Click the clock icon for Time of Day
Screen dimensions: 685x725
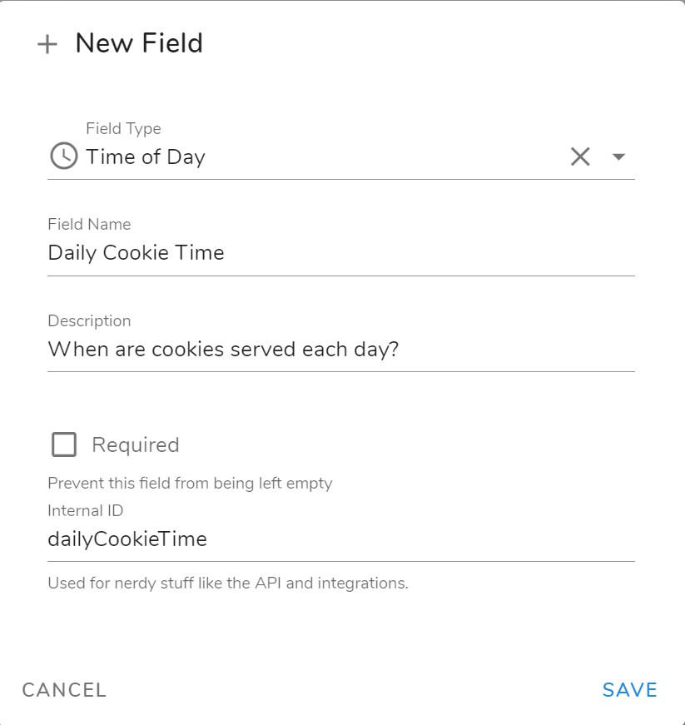pos(63,156)
